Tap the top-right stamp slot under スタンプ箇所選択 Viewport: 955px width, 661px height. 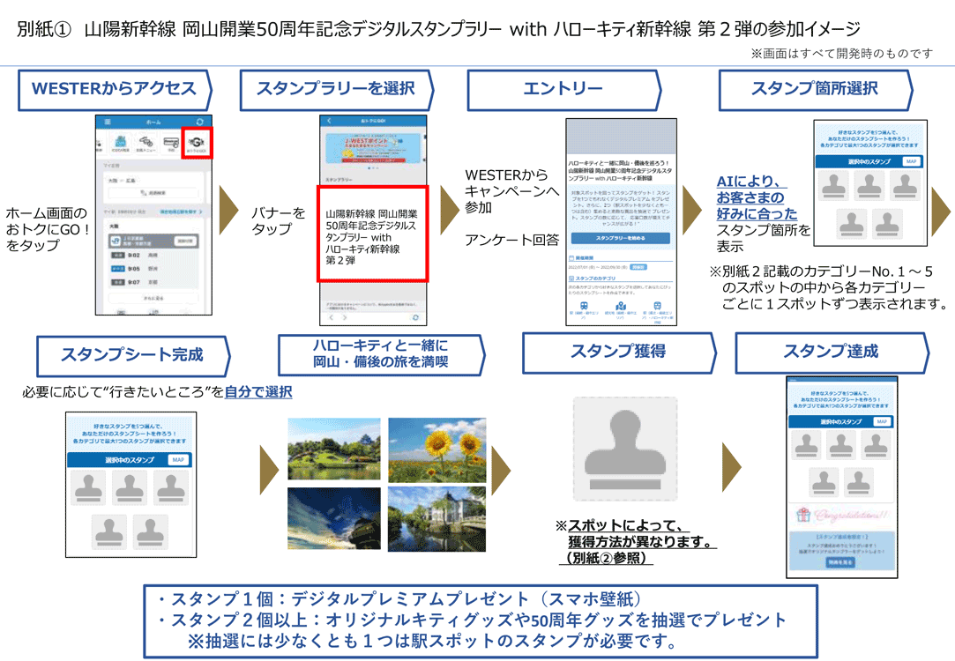coord(905,185)
